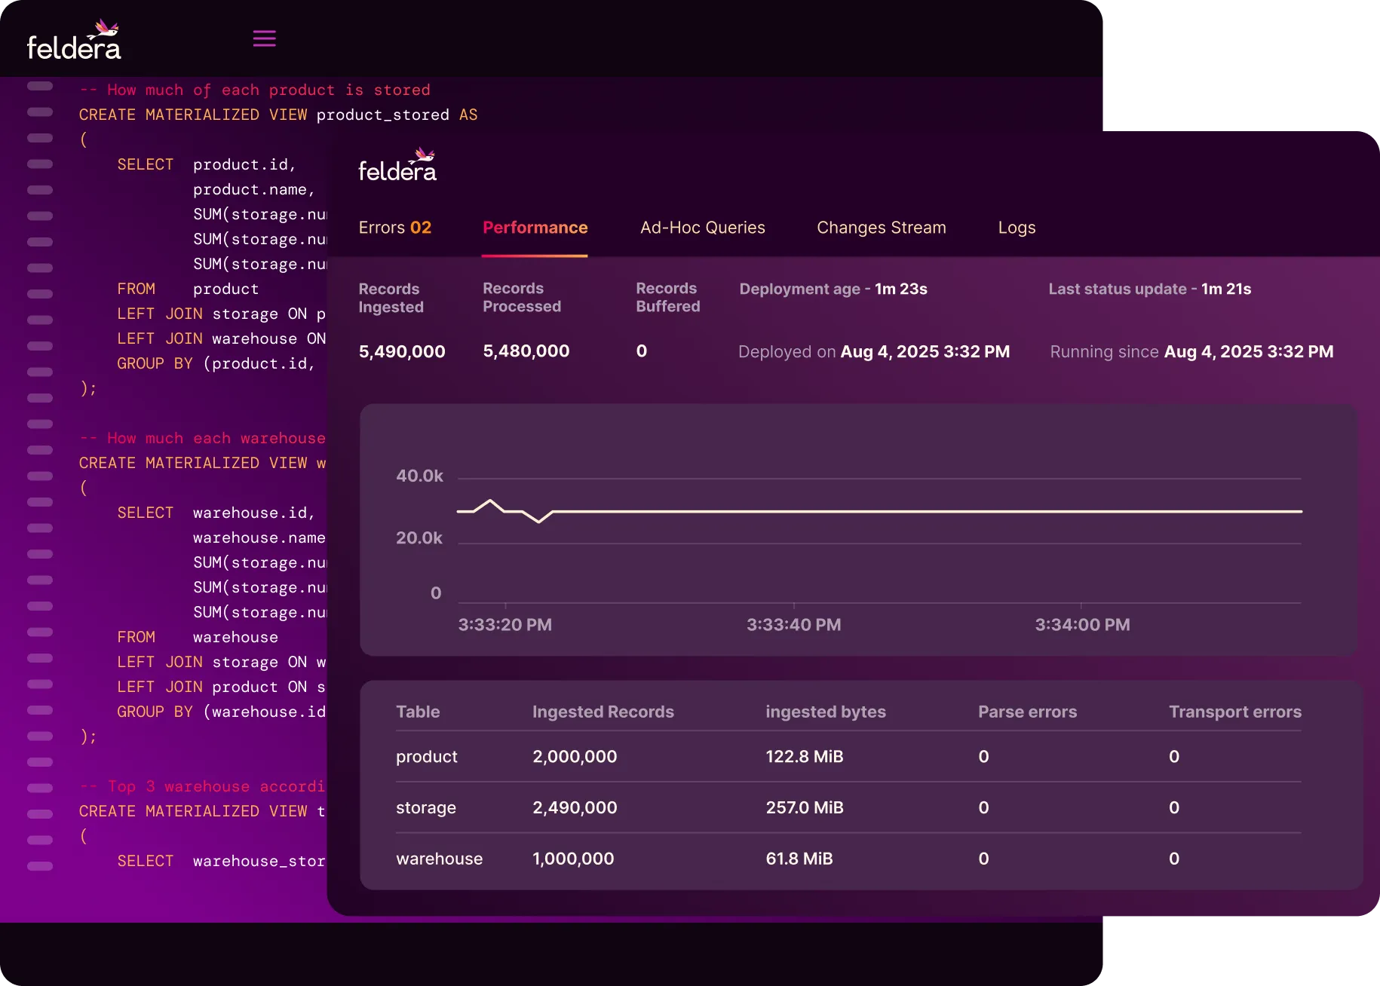Click the 'FROM warehouse' code line
1380x986 pixels.
pos(198,637)
